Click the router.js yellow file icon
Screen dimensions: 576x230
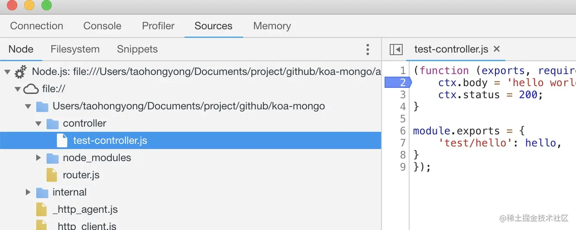pyautogui.click(x=52, y=175)
